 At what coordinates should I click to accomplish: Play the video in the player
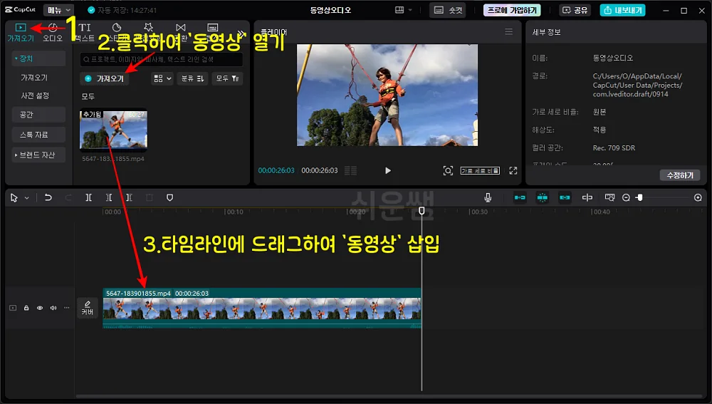pos(388,171)
